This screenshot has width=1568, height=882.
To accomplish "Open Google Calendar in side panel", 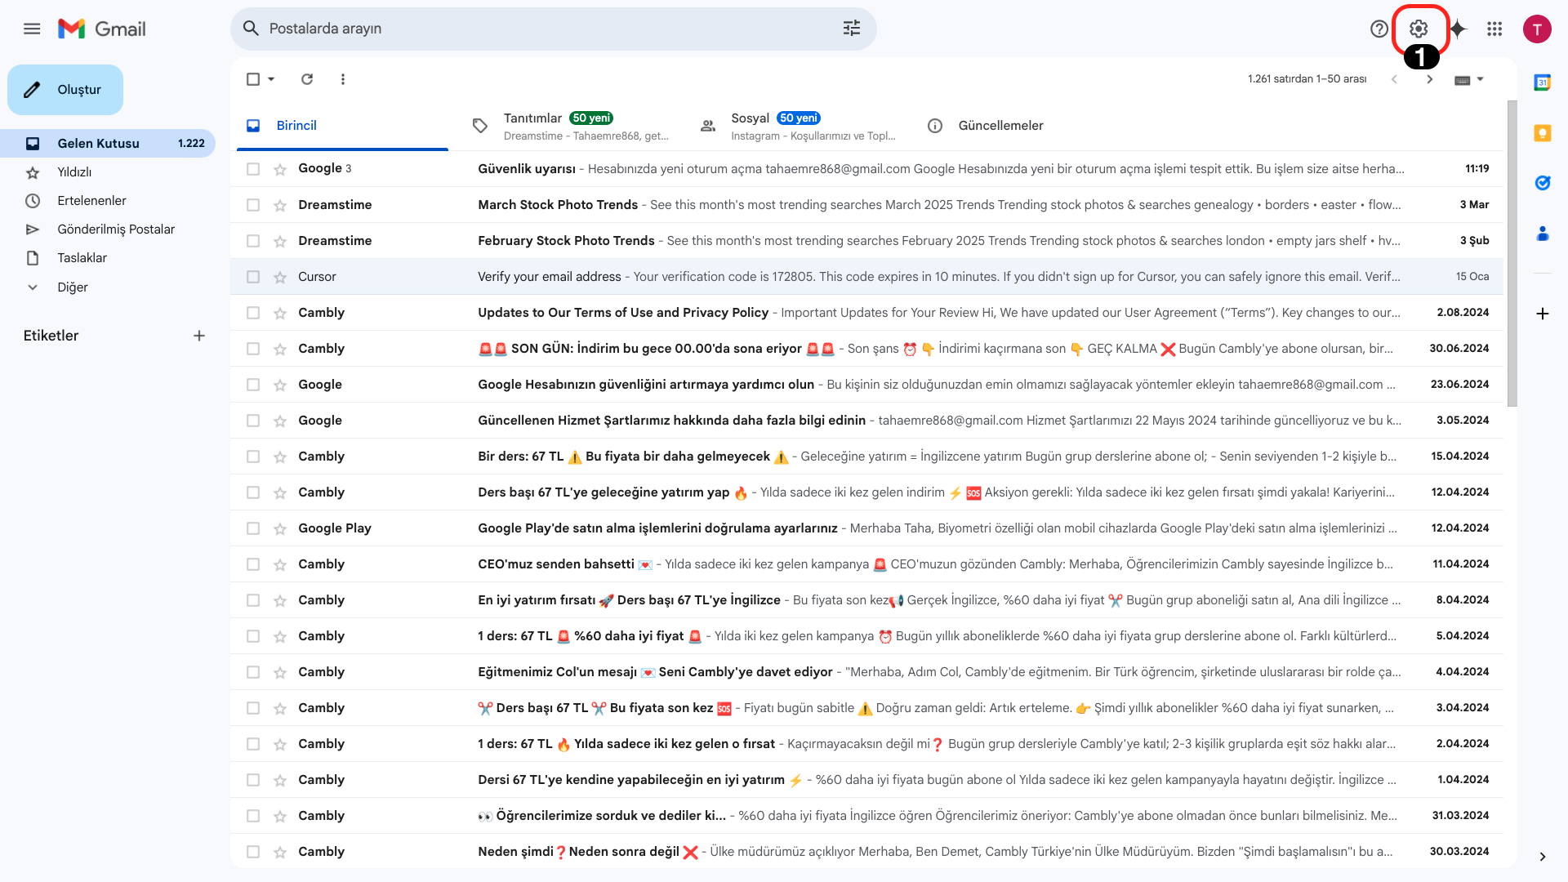I will (1542, 82).
